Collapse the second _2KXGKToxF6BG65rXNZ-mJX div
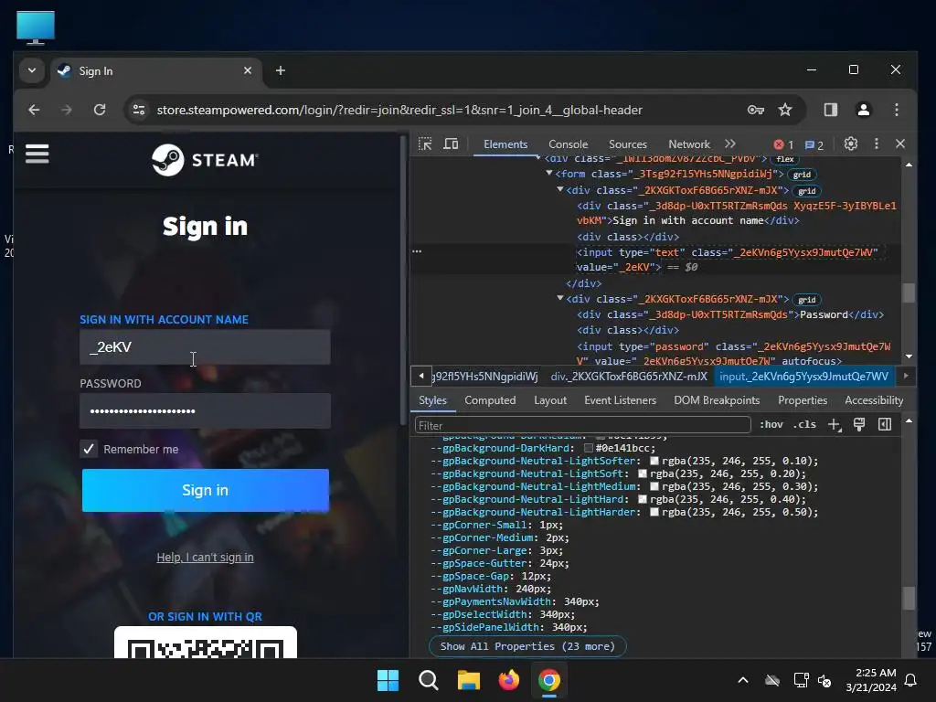 pos(560,298)
